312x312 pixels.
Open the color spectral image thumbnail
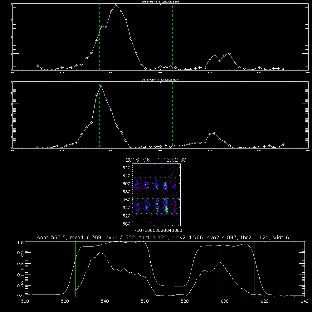(156, 195)
